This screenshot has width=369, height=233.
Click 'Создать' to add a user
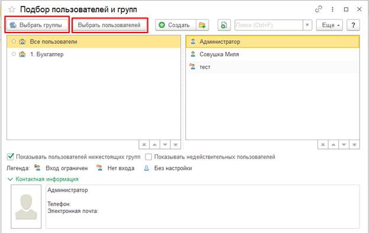pyautogui.click(x=176, y=25)
